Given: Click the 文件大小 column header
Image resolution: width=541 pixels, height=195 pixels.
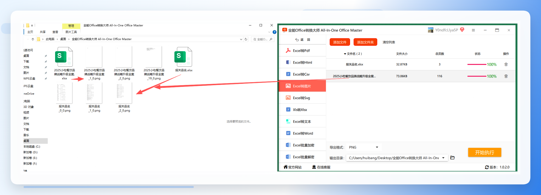Looking at the screenshot, I should pos(402,54).
